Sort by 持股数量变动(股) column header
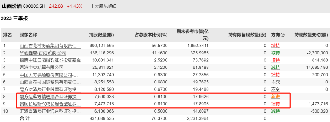 311,35
